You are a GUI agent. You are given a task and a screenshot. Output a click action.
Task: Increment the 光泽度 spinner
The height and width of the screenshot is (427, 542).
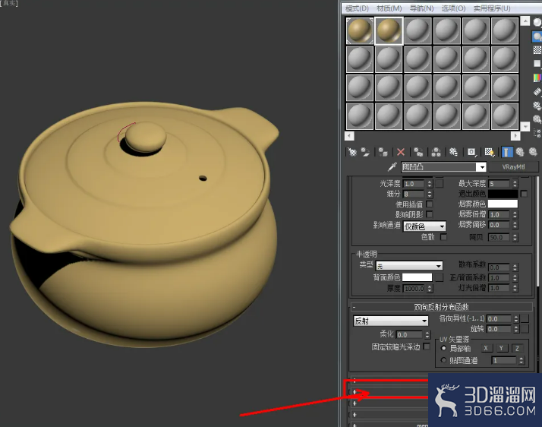[x=430, y=182]
